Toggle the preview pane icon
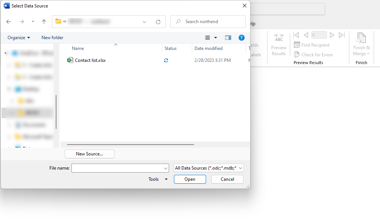Screen dimensions: 380x224 tap(228, 38)
